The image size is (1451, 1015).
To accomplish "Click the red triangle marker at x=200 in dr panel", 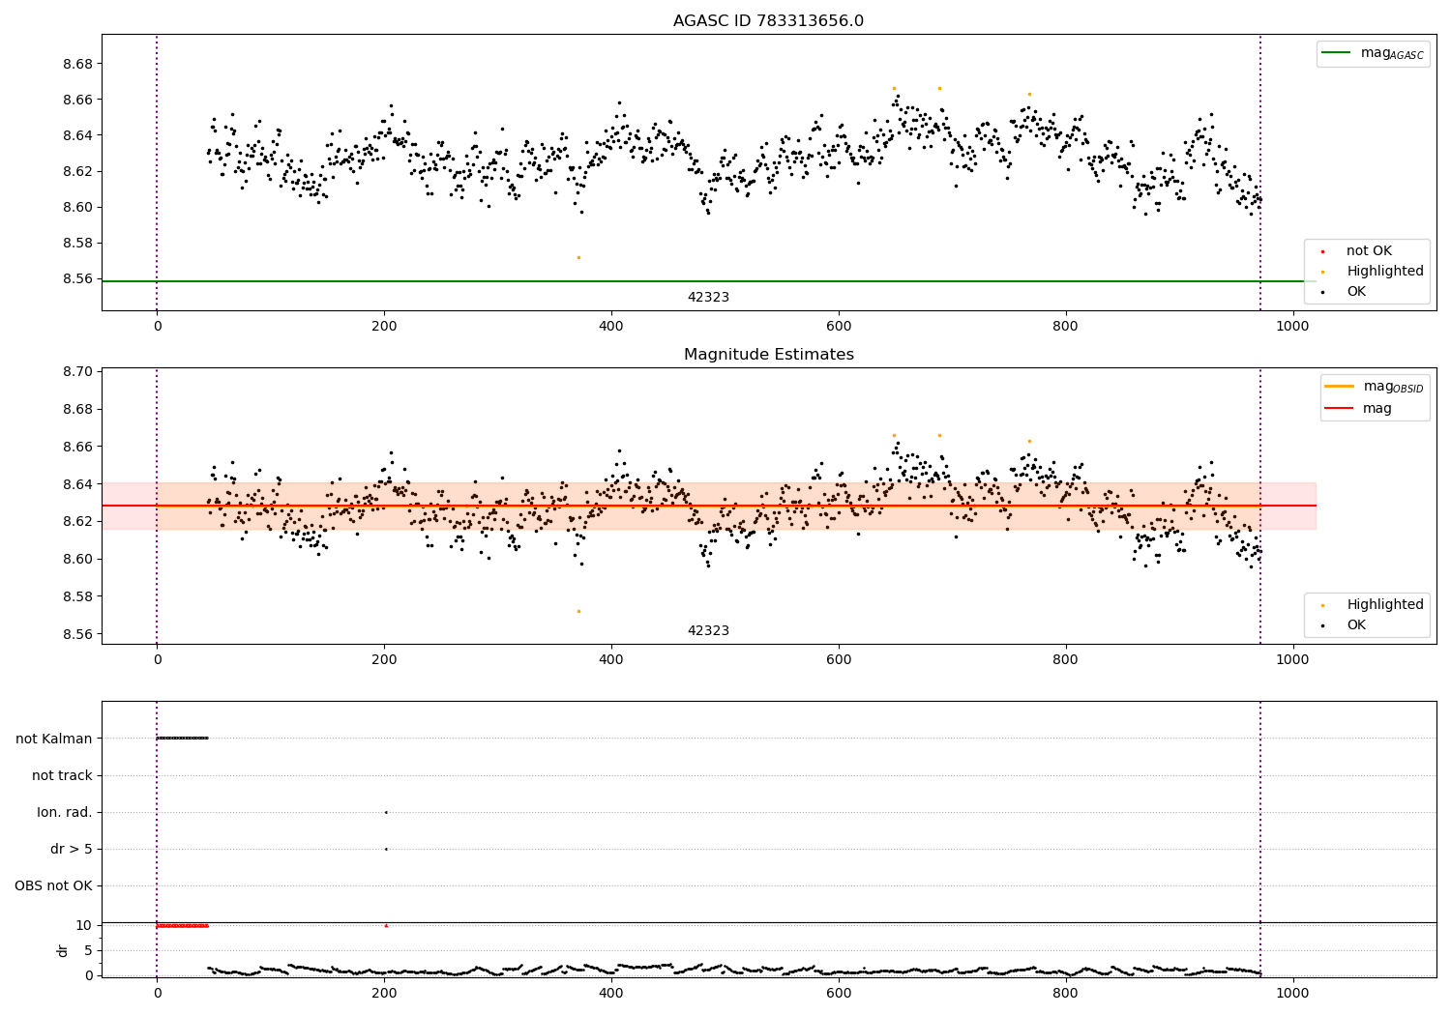I will click(386, 925).
